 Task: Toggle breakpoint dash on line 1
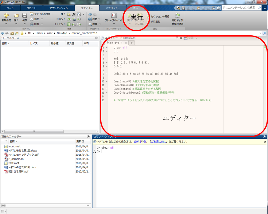[107, 48]
